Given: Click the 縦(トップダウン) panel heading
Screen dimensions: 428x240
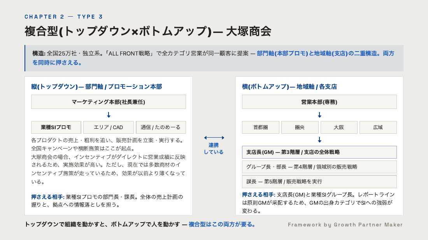Looking at the screenshot, I should (x=96, y=87).
